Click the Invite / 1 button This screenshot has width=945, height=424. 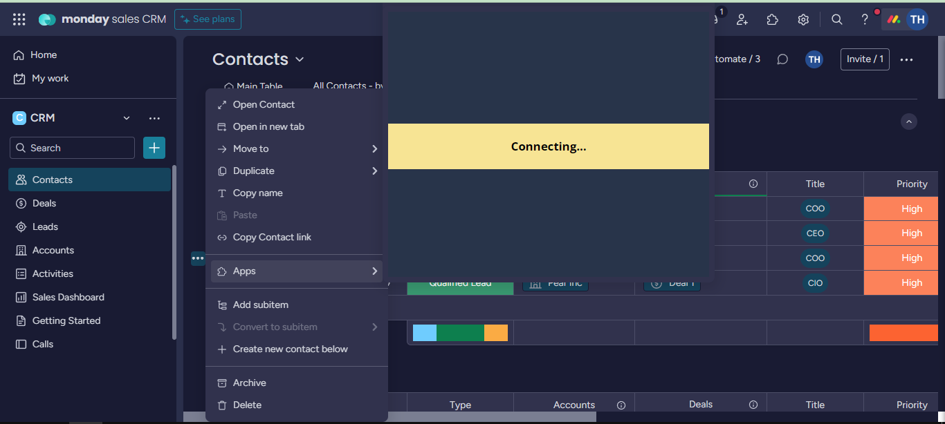(865, 59)
